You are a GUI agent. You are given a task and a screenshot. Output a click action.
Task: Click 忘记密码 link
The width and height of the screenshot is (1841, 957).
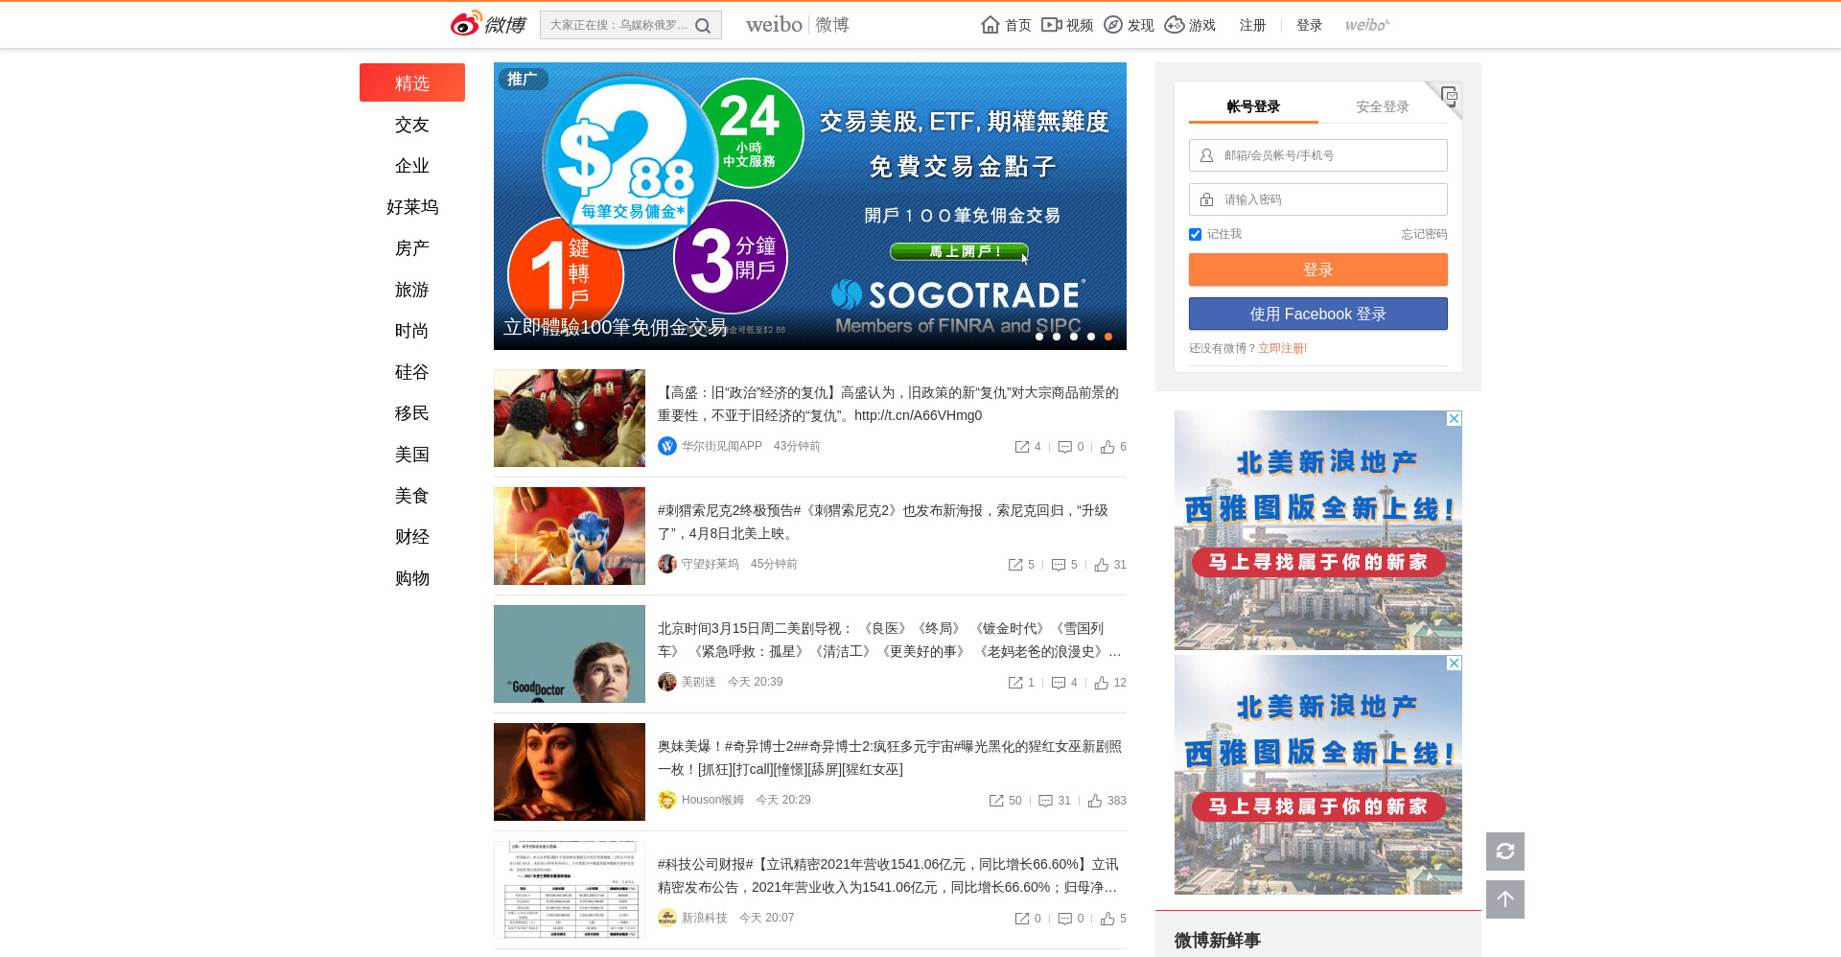pyautogui.click(x=1424, y=234)
